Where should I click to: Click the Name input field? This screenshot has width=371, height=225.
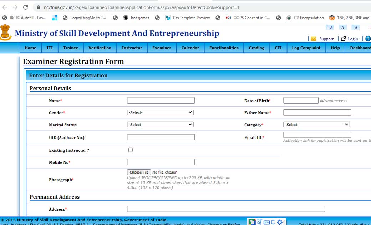tap(161, 100)
